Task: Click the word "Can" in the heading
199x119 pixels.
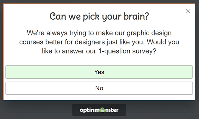Action: pos(58,16)
